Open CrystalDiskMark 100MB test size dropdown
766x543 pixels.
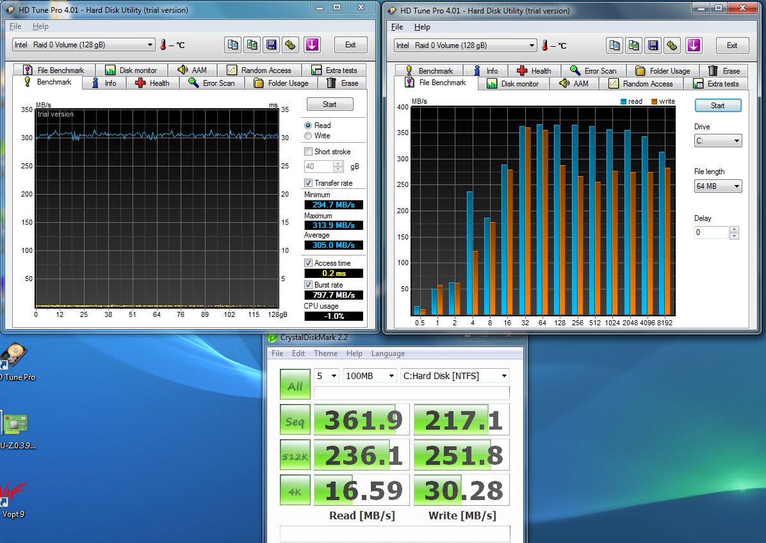tap(370, 375)
